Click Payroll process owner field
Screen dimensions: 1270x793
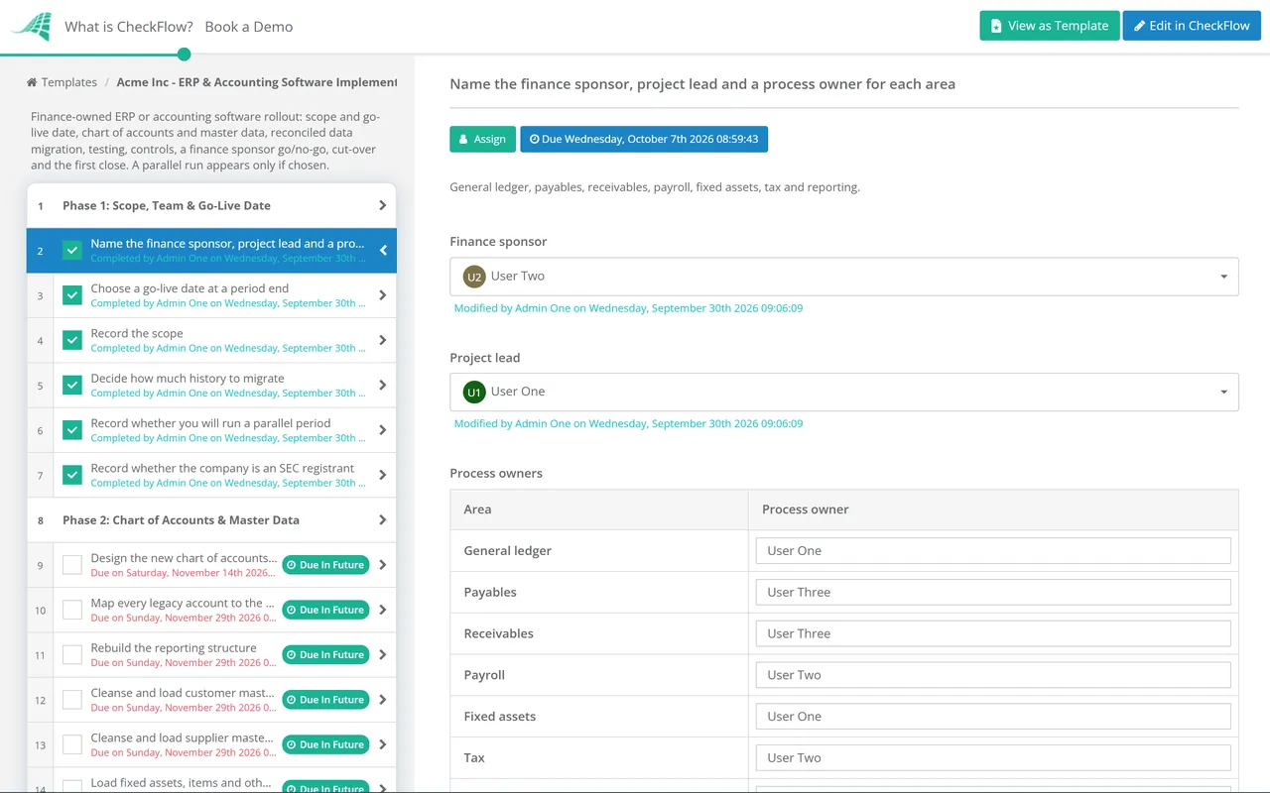coord(993,675)
